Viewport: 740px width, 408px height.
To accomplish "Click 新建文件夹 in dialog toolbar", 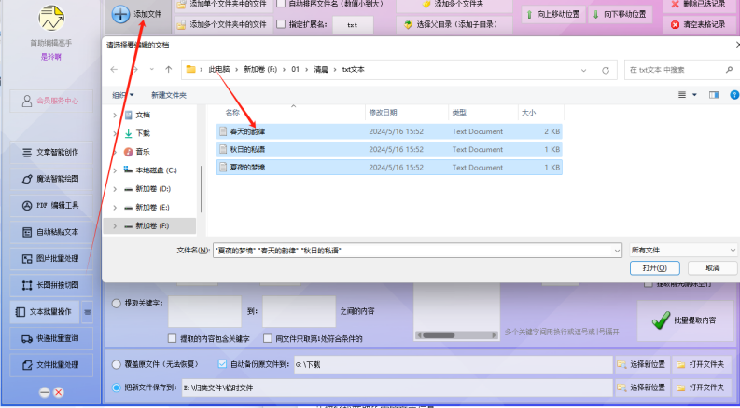I will (x=169, y=95).
